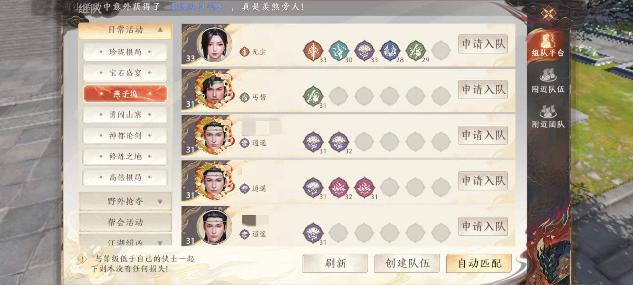This screenshot has height=285, width=633.
Task: Expand the 江湖缉凶 category
Action: 125,240
